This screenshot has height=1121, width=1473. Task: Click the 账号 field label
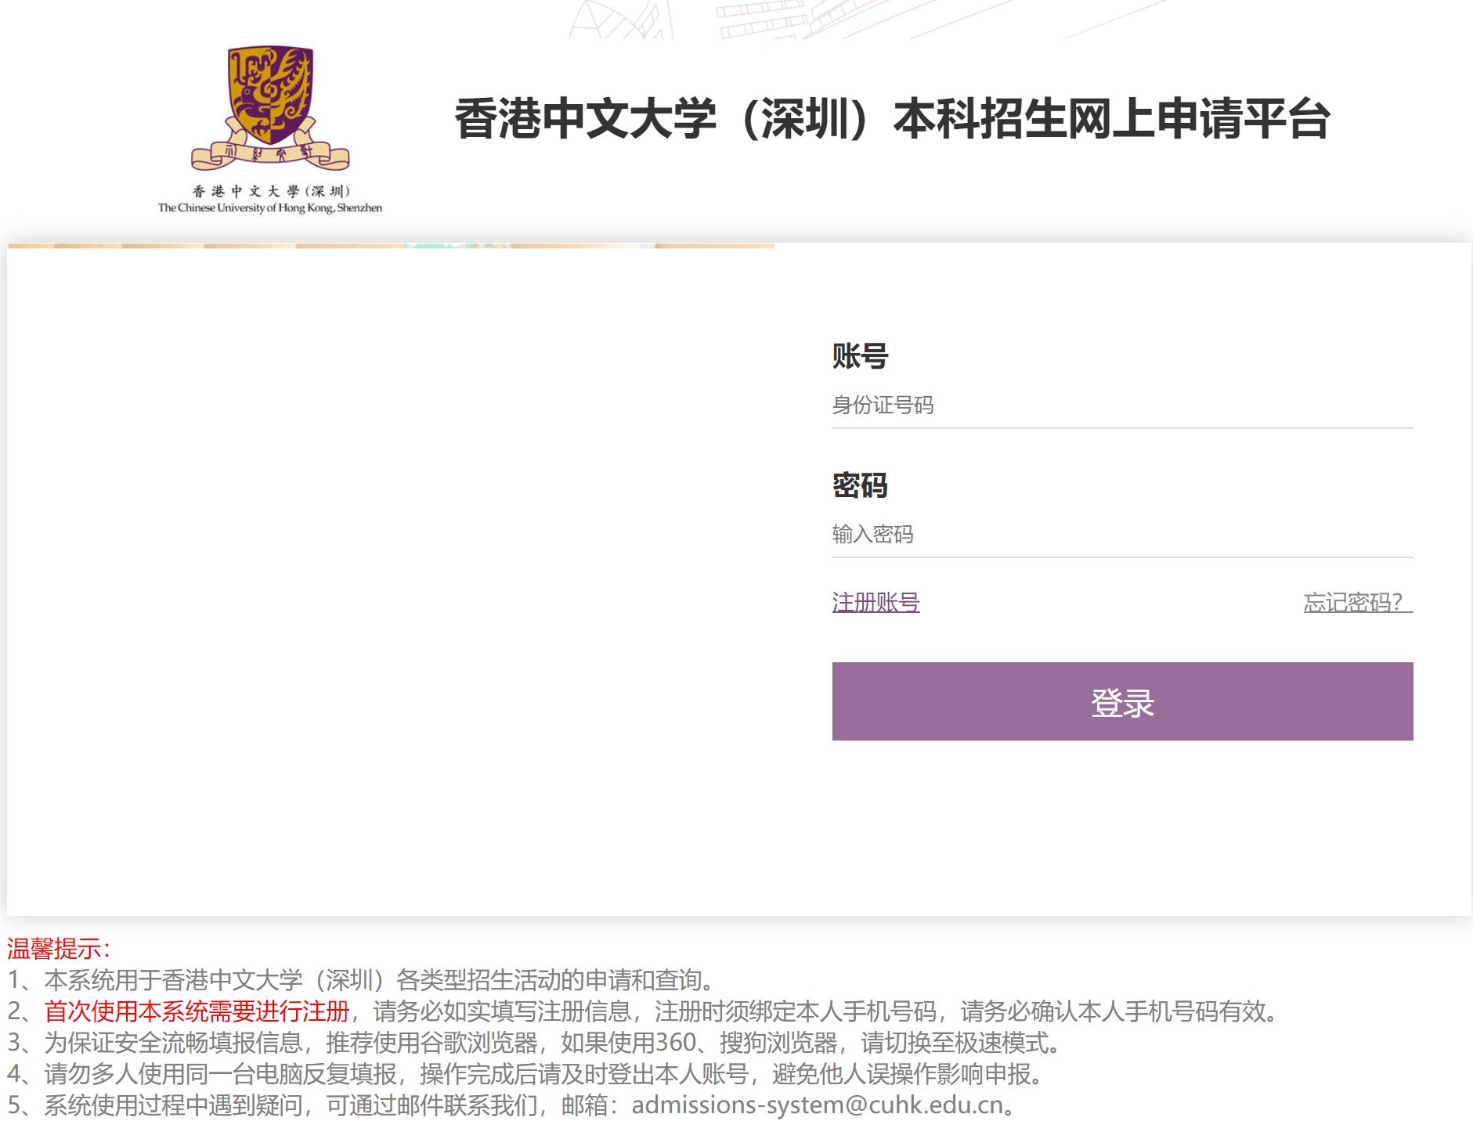click(860, 356)
